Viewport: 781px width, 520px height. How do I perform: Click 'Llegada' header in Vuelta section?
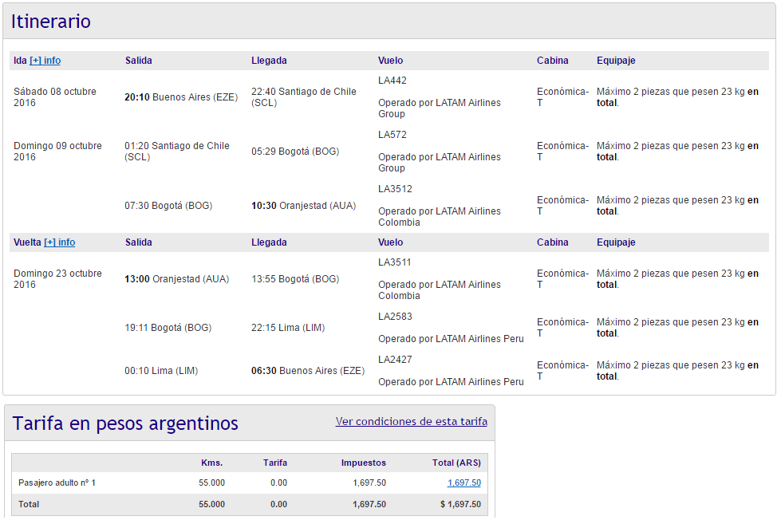tap(269, 242)
